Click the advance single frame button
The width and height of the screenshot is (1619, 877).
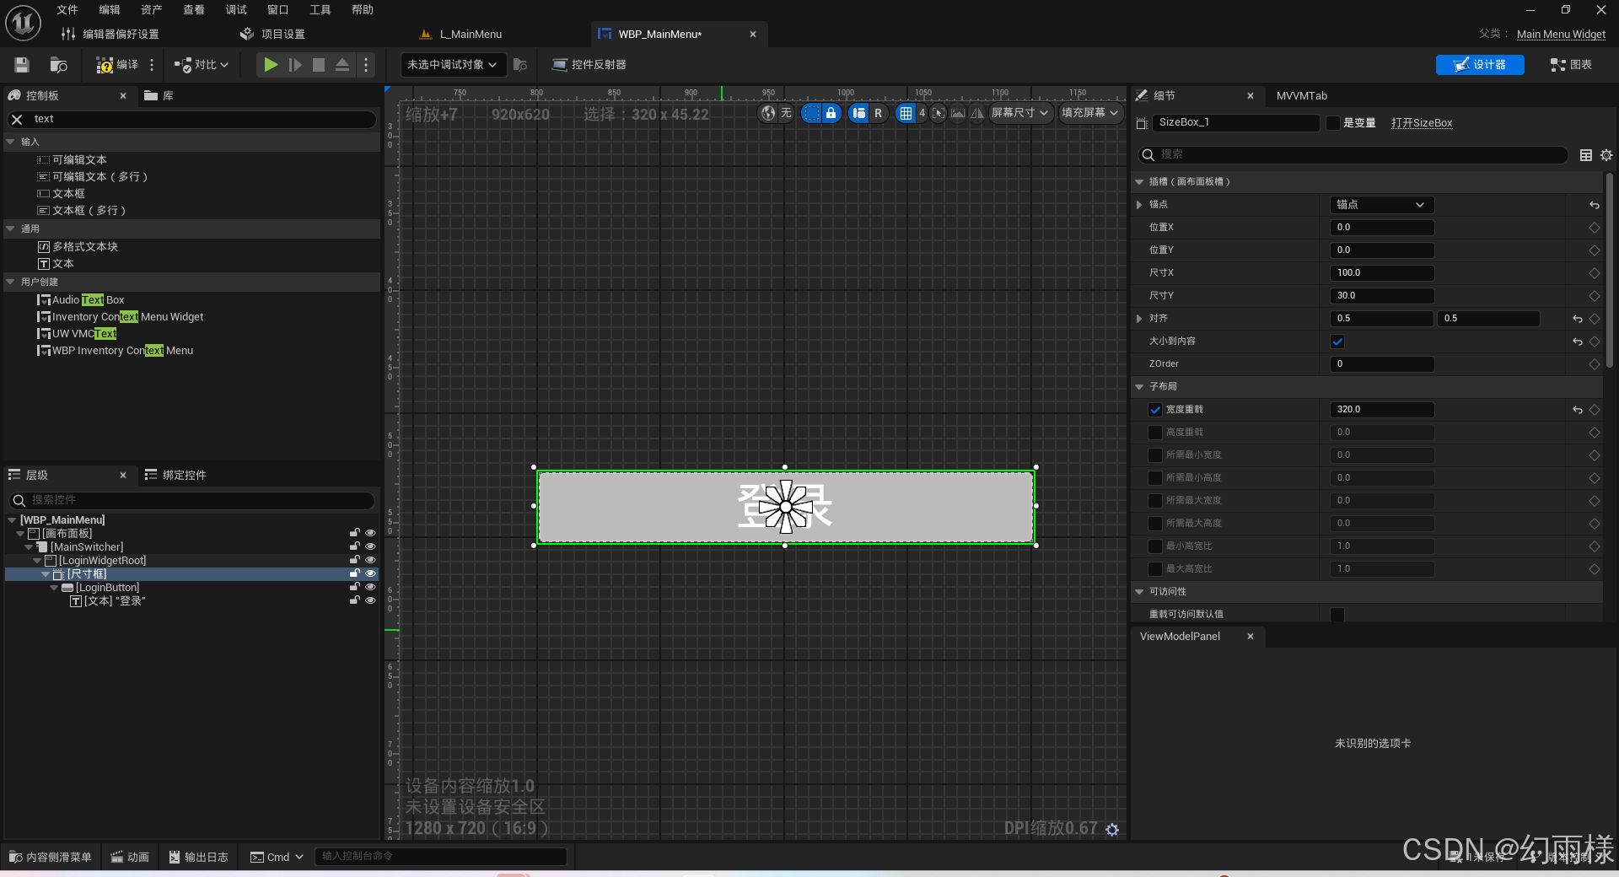[x=295, y=65]
